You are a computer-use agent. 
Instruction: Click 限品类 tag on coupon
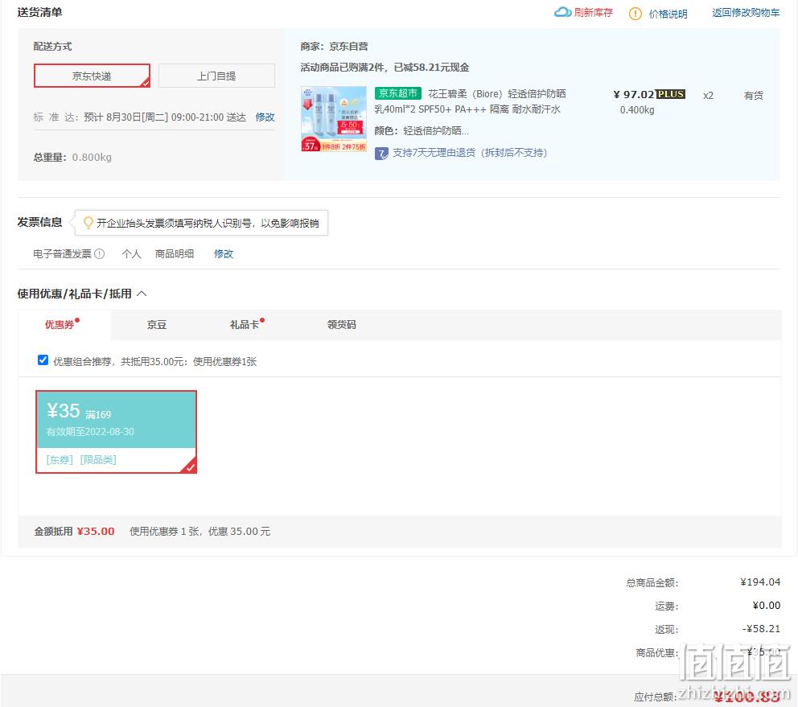coord(98,459)
